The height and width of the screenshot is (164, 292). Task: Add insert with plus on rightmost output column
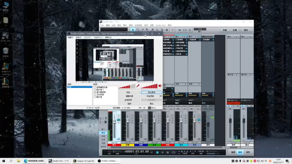point(250,37)
